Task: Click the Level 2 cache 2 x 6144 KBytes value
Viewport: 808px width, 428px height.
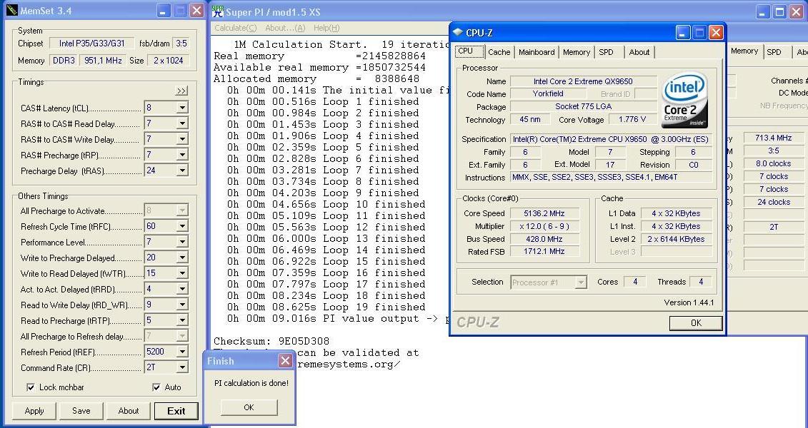Action: [x=676, y=239]
